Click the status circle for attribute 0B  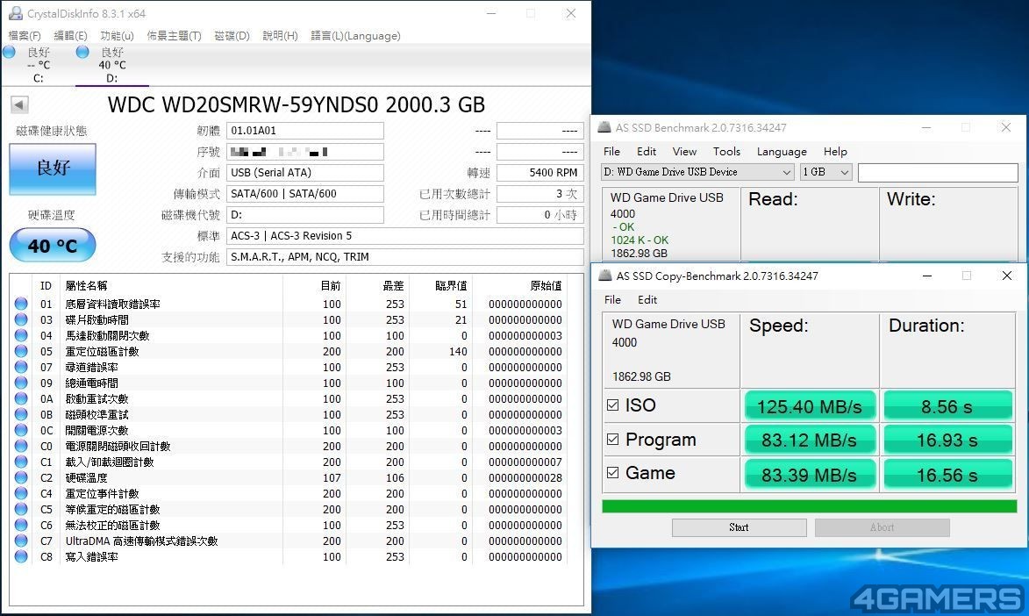tap(21, 414)
